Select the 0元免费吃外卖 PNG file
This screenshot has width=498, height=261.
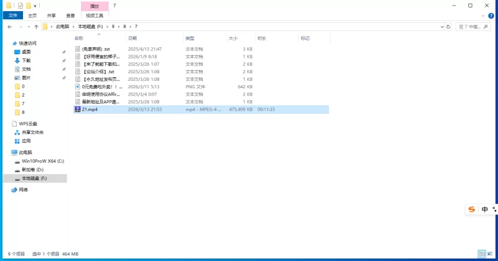click(100, 87)
